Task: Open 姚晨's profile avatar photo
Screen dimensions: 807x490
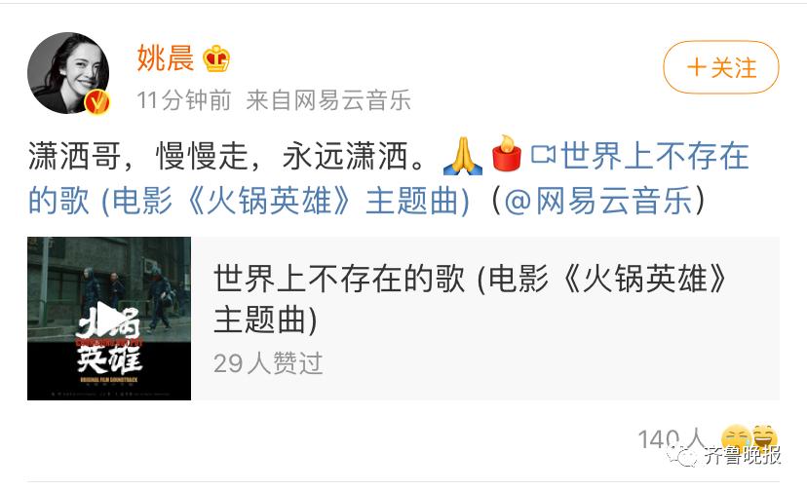Action: [x=68, y=72]
